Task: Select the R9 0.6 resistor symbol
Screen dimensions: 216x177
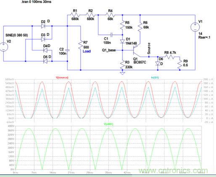Action: 180,64
